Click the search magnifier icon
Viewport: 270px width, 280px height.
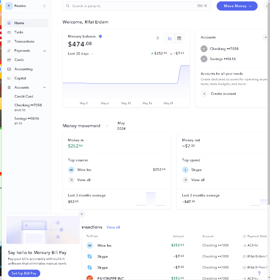pyautogui.click(x=67, y=6)
